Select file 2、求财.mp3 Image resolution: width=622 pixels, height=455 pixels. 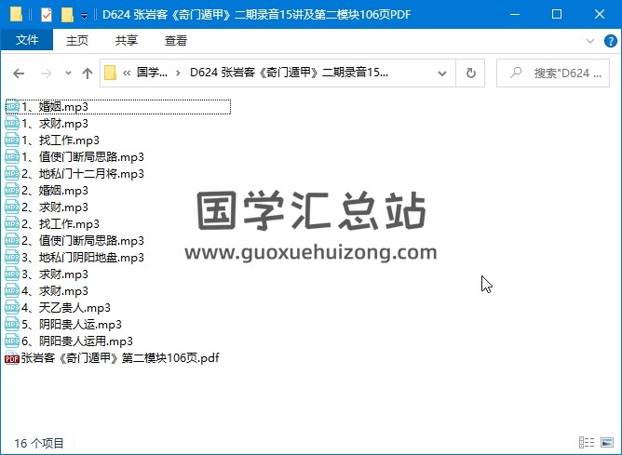[55, 207]
